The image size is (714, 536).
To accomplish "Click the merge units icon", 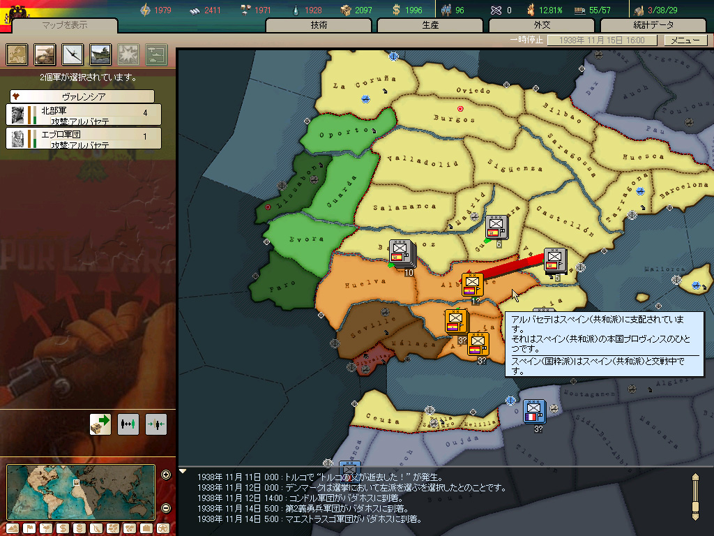I will (155, 424).
